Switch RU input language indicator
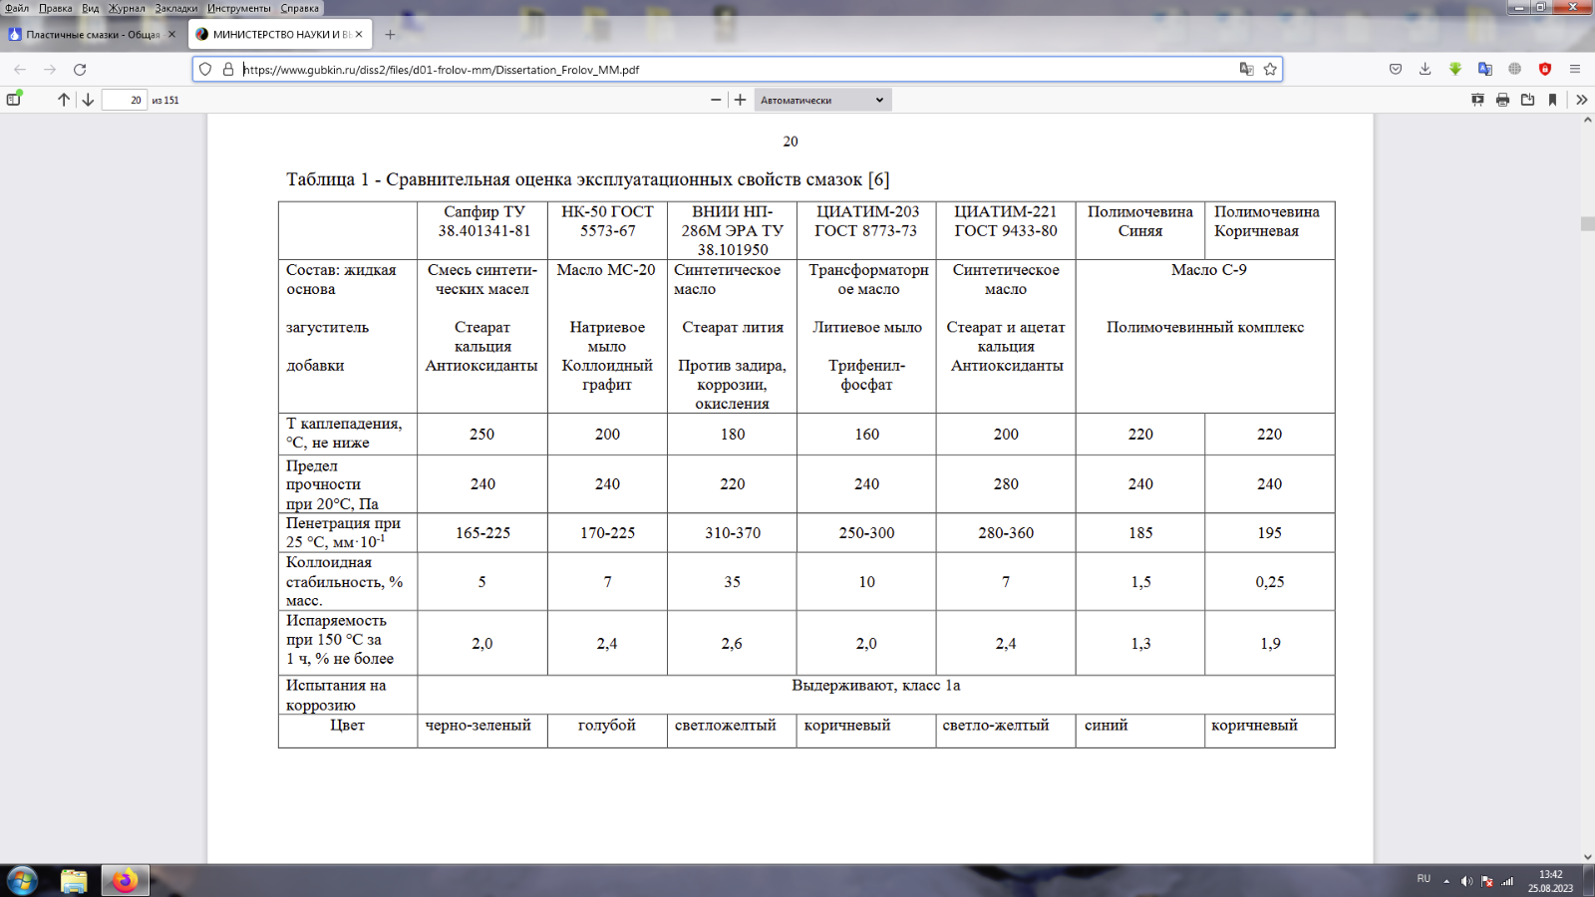The height and width of the screenshot is (897, 1595). [1424, 879]
